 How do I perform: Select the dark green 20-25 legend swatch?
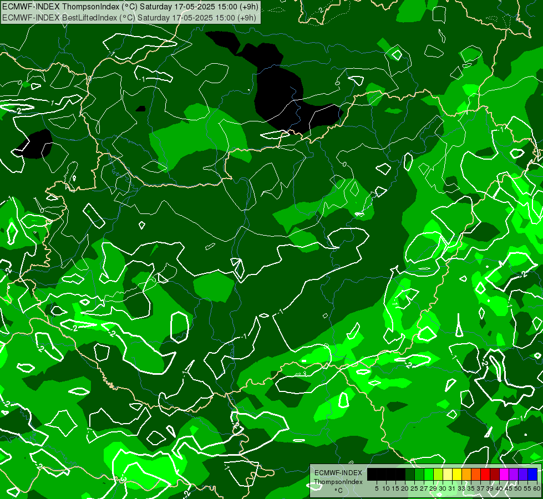click(x=410, y=474)
